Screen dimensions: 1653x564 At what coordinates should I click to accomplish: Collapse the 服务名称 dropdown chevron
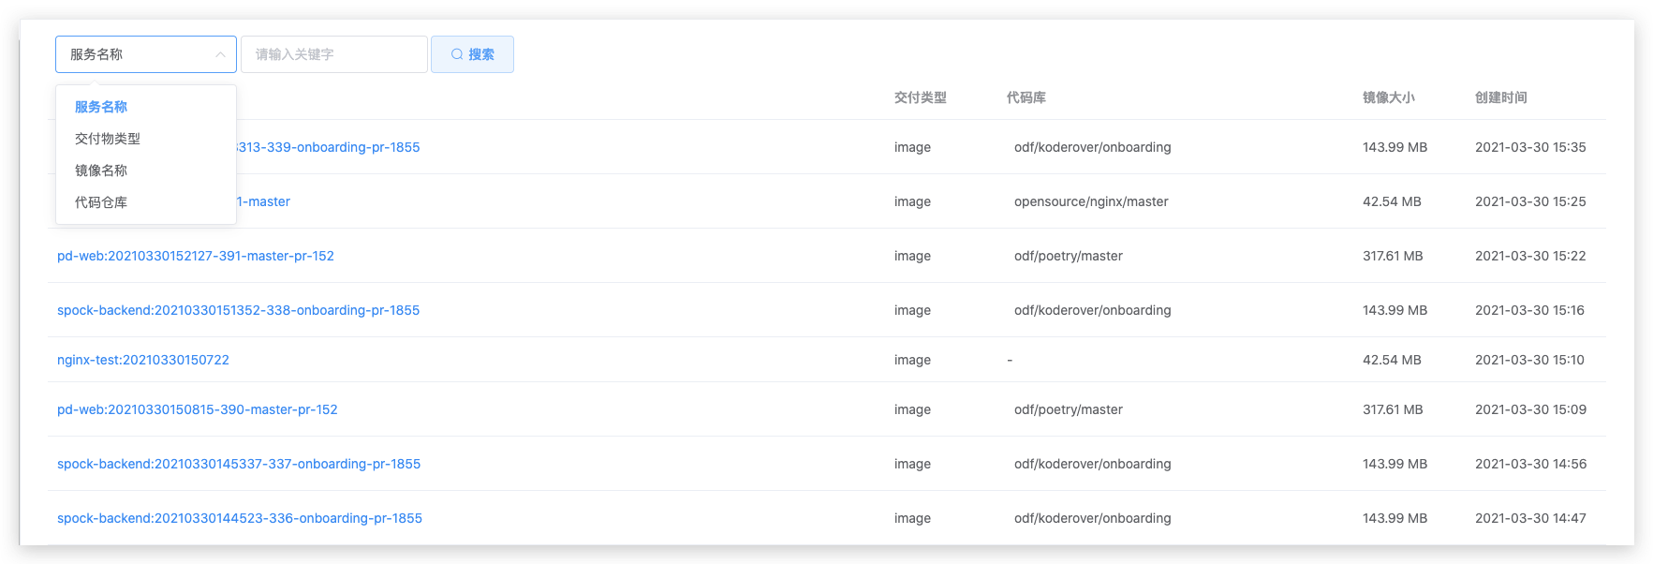tap(220, 54)
